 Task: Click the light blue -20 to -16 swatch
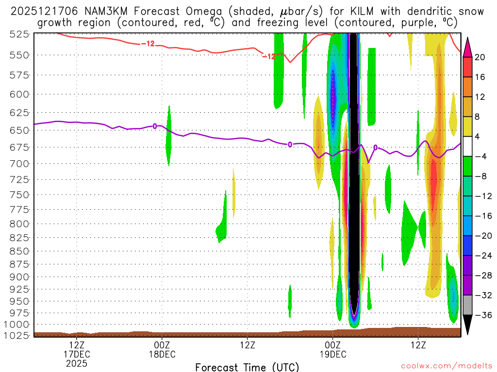click(467, 226)
